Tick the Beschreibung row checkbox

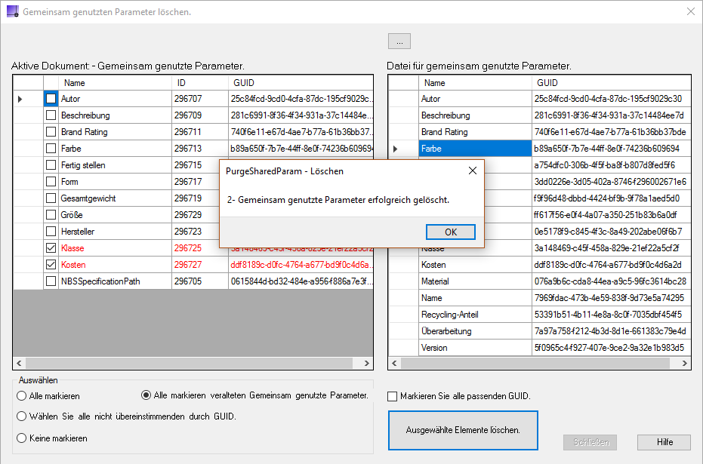pyautogui.click(x=51, y=115)
